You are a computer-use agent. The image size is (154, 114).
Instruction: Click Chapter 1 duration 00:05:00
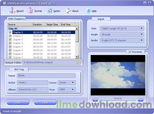[x=38, y=36]
